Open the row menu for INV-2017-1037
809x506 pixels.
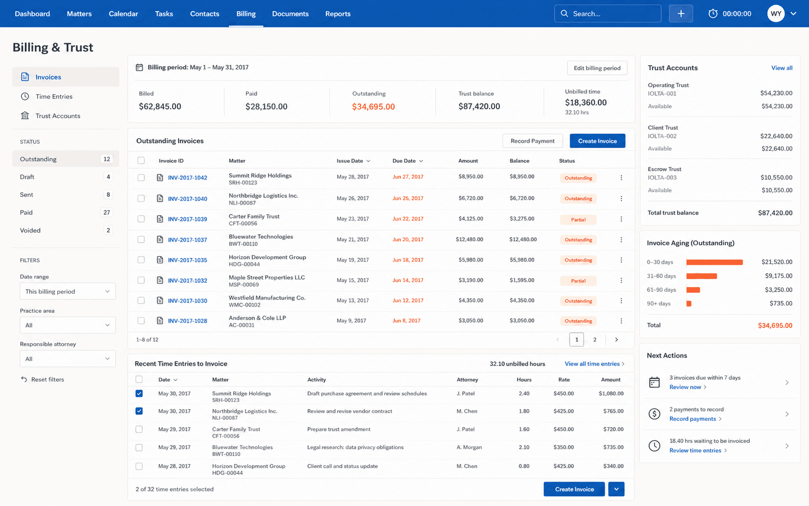tap(621, 240)
